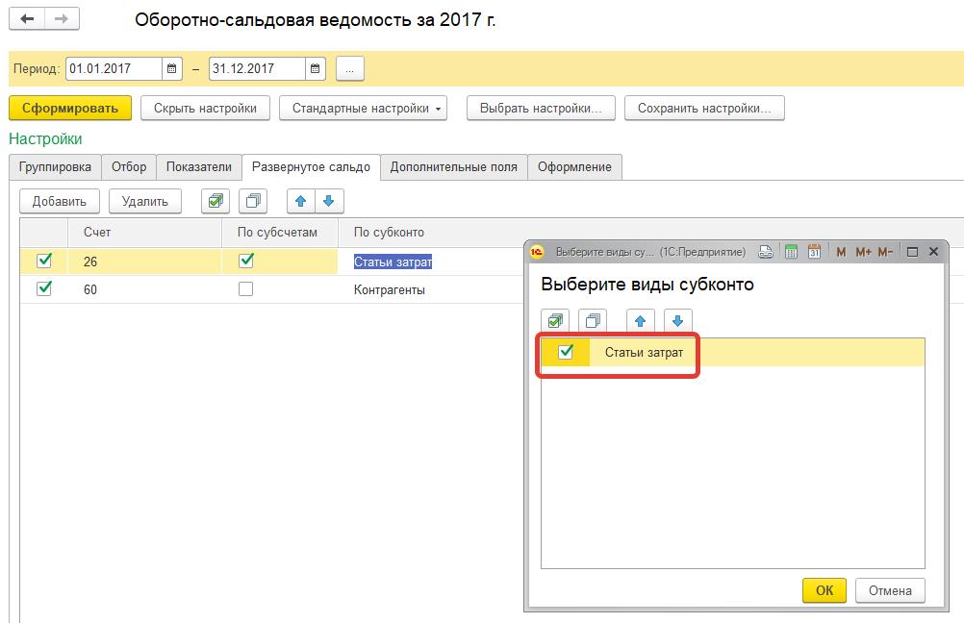Check all rows in settings table toolbar

pyautogui.click(x=216, y=201)
